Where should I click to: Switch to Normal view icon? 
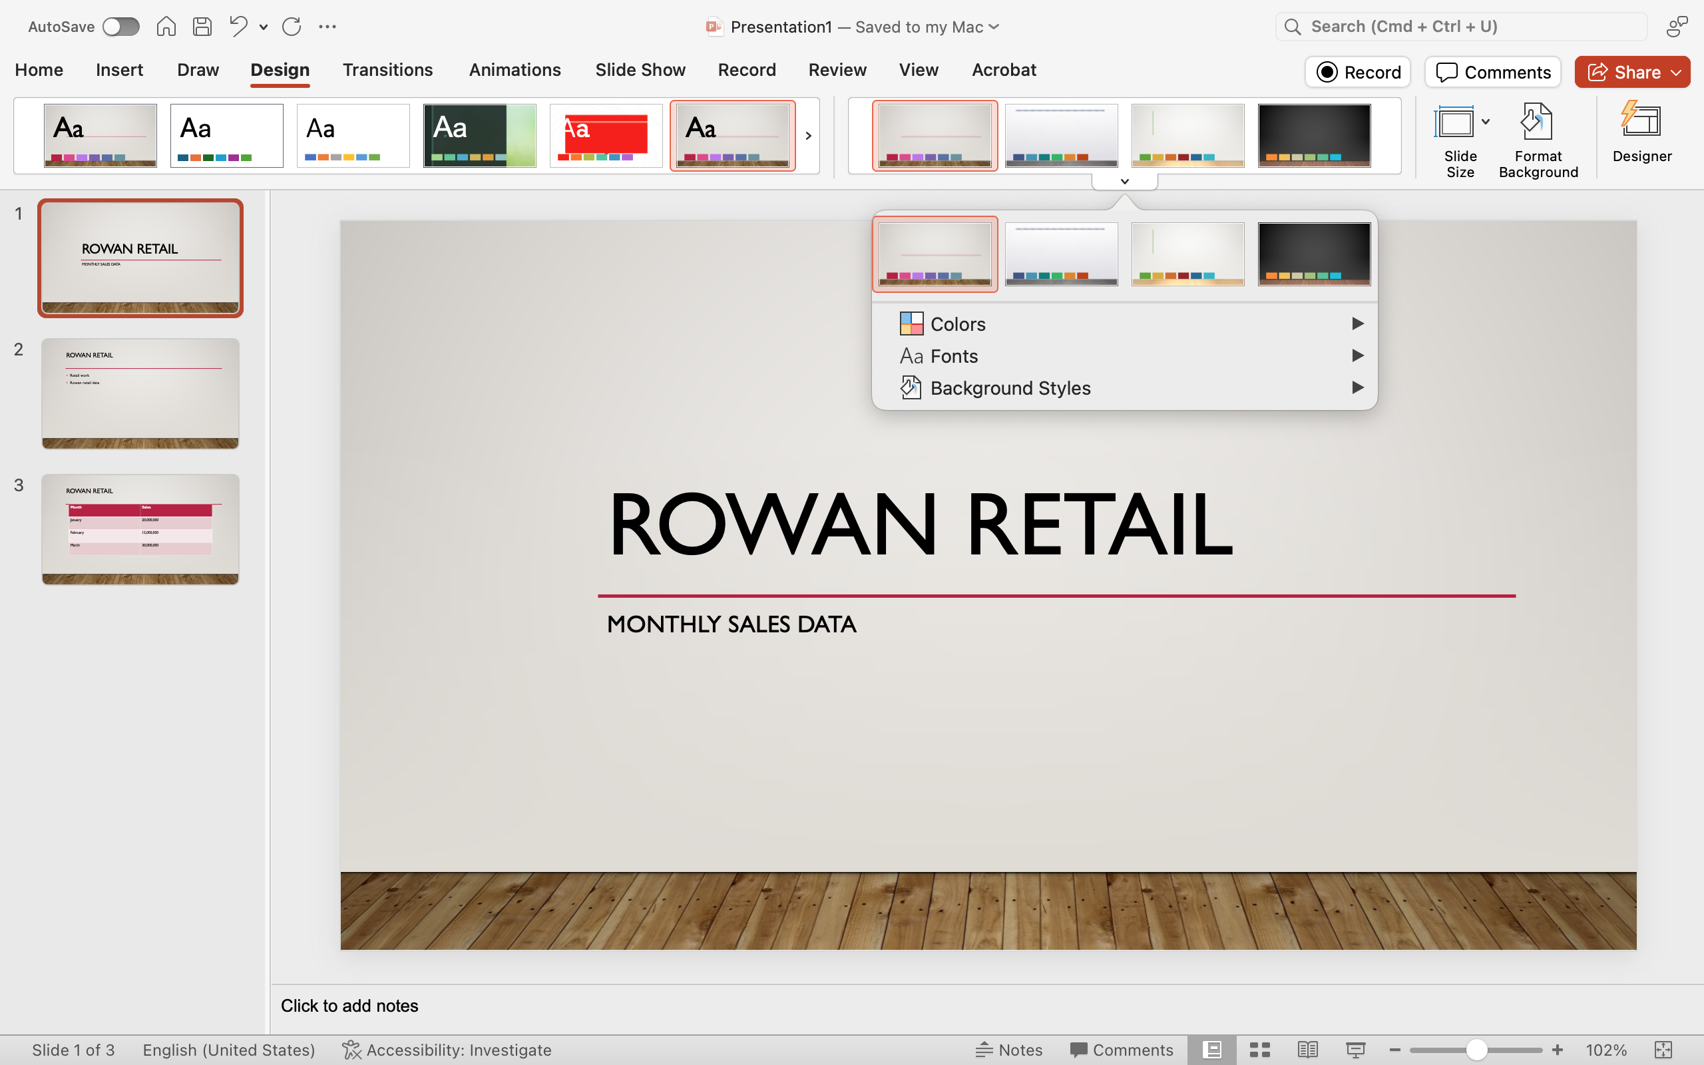(1212, 1050)
